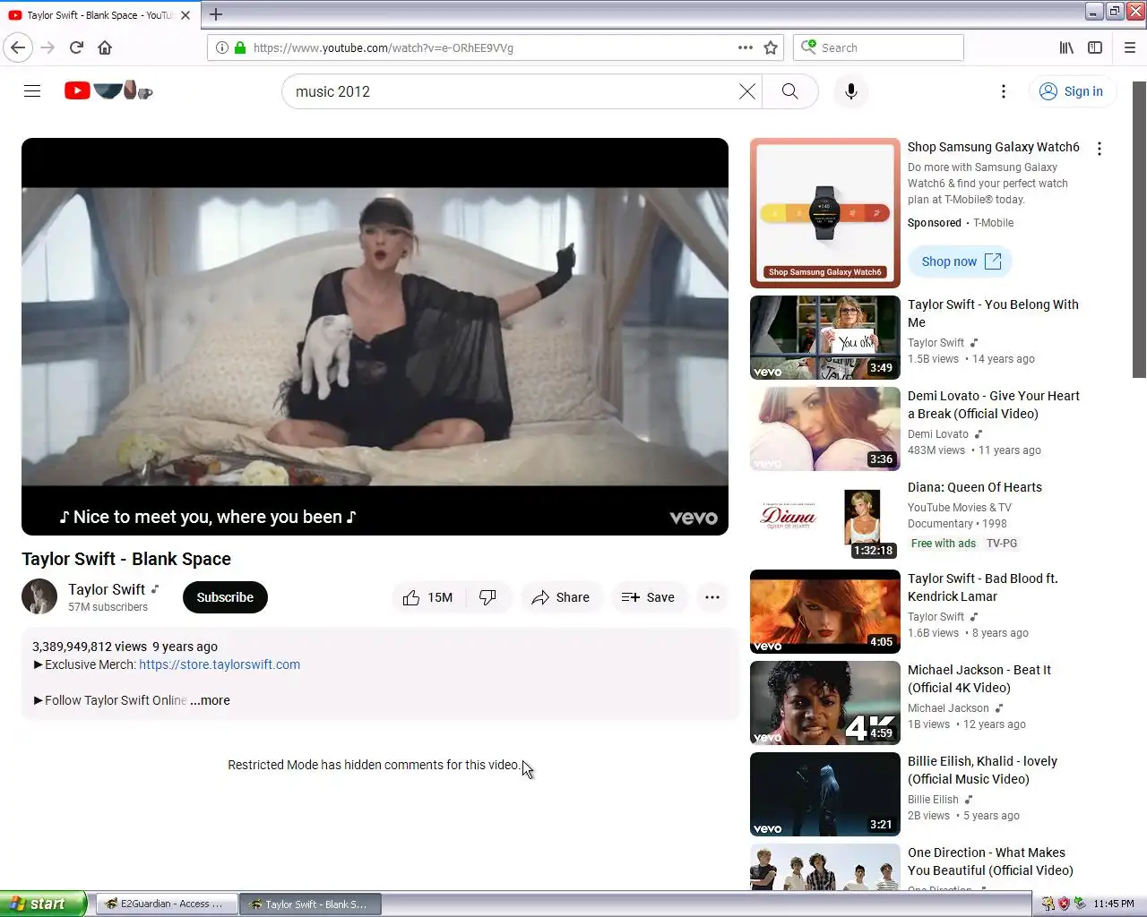Open the Shop now ad link
The height and width of the screenshot is (917, 1147).
961,261
